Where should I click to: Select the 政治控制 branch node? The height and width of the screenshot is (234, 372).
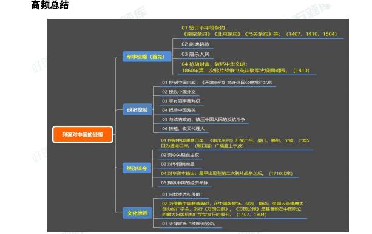[x=137, y=109]
